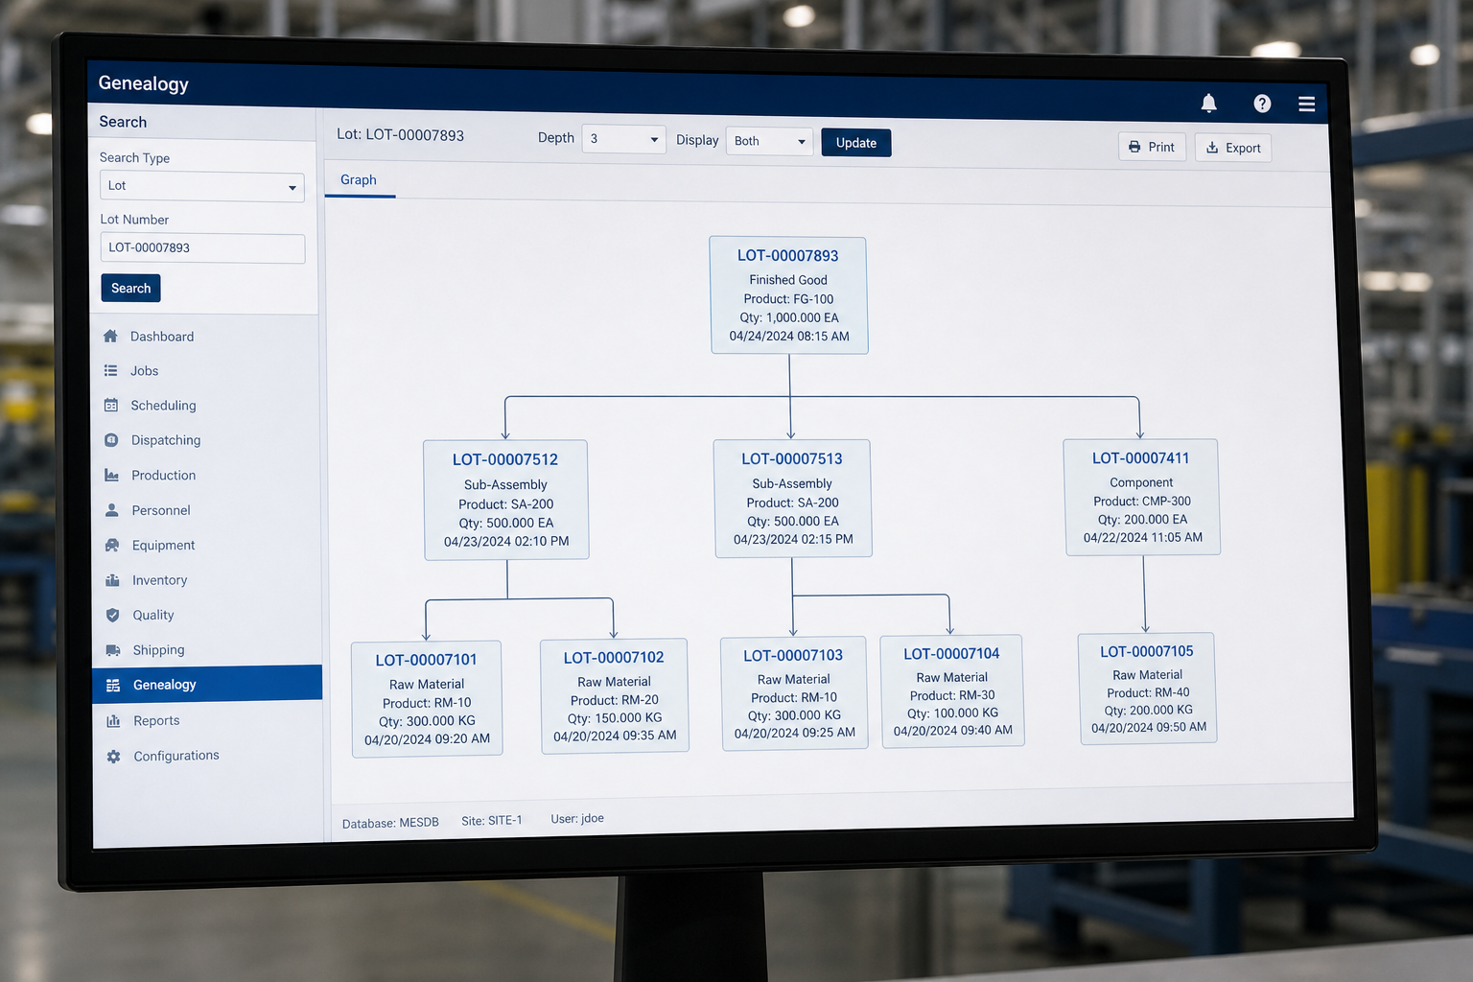
Task: Switch to the Graph tab
Action: click(x=359, y=179)
